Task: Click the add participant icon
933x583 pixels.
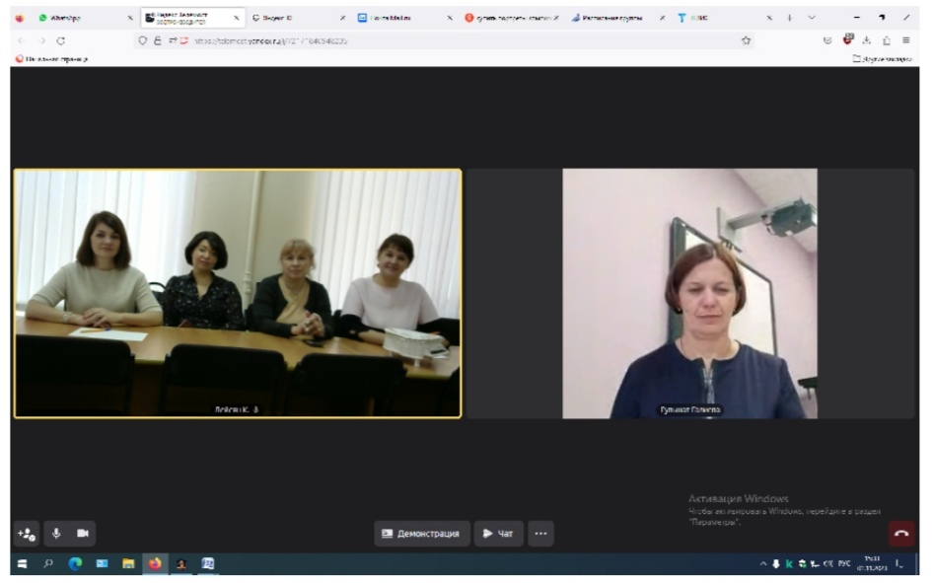Action: click(26, 534)
